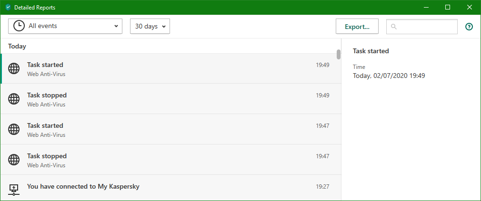The image size is (481, 201).
Task: Click the Kaspersky shield icon in title bar
Action: pyautogui.click(x=8, y=7)
